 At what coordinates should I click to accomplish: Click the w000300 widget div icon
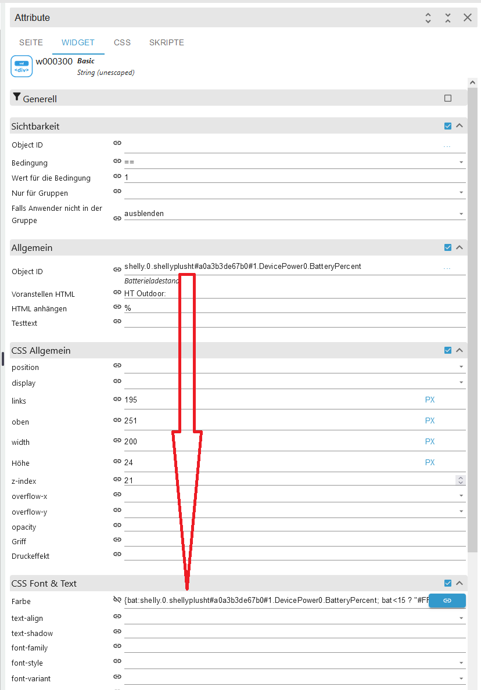pyautogui.click(x=21, y=66)
